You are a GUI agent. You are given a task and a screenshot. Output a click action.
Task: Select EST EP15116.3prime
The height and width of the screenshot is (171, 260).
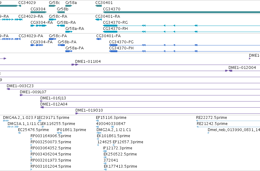111,118
